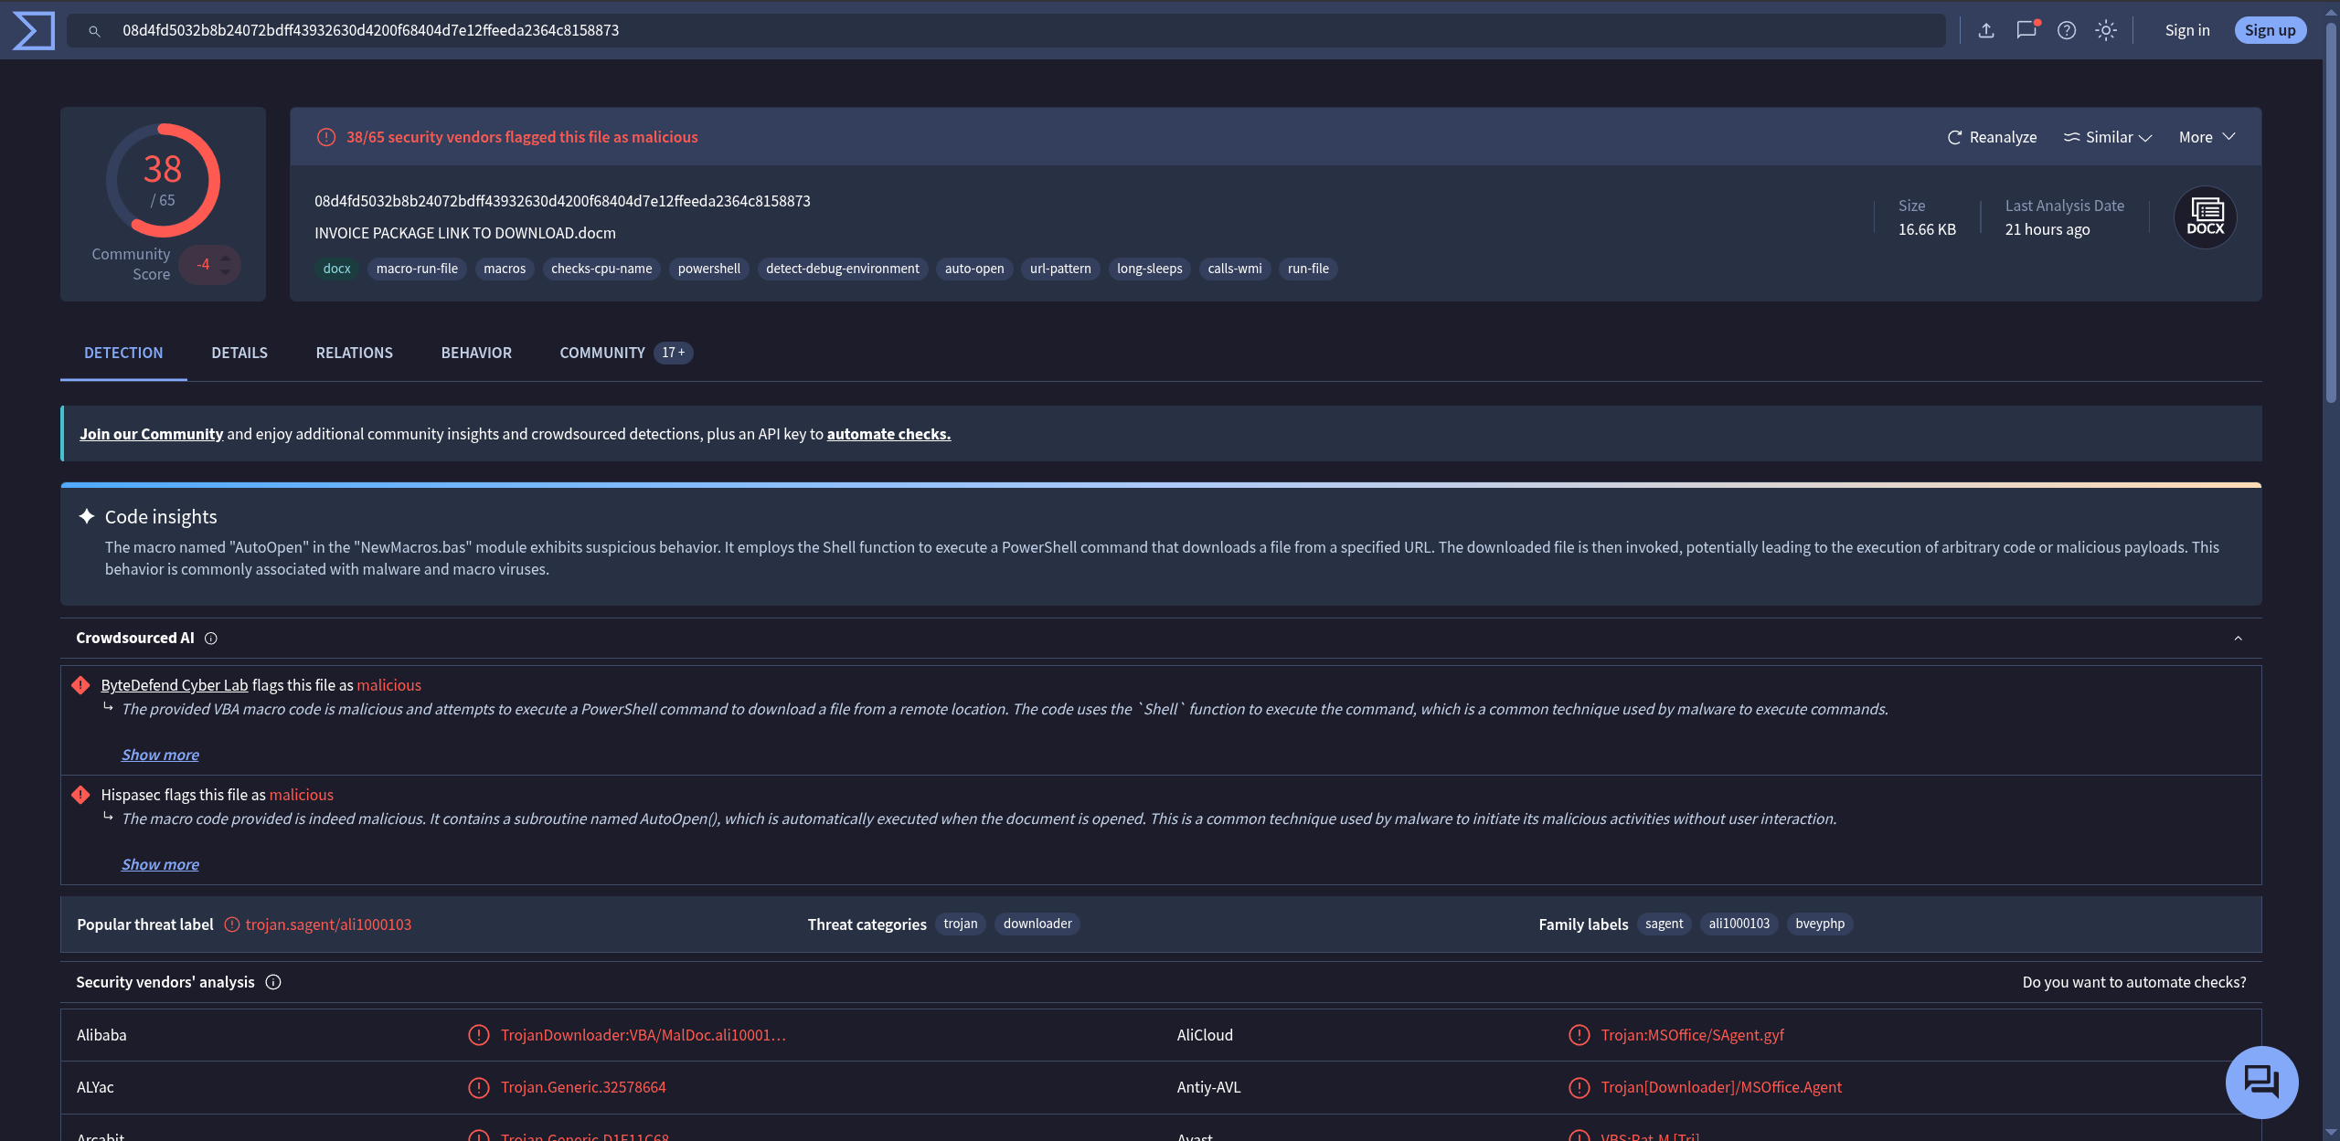The height and width of the screenshot is (1141, 2340).
Task: Click the downloader threat category chip
Action: pyautogui.click(x=1037, y=924)
